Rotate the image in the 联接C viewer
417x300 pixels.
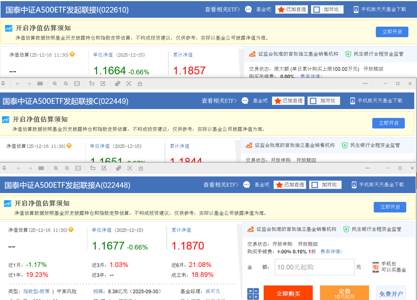(92, 84)
